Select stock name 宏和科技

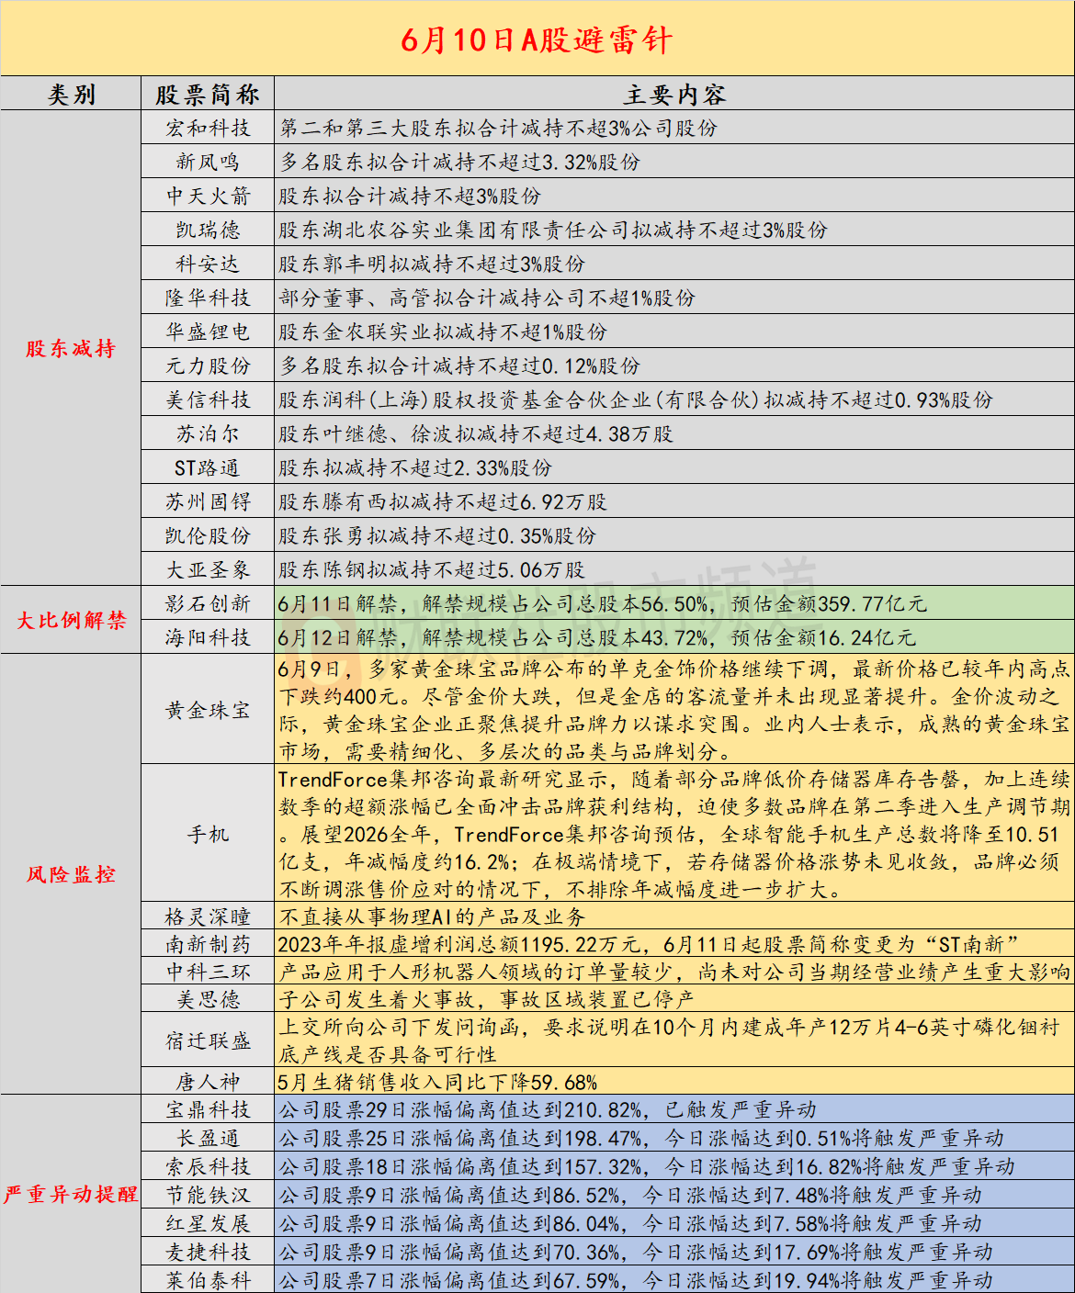(208, 129)
